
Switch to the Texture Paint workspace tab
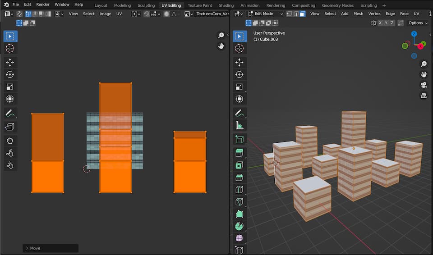point(200,5)
